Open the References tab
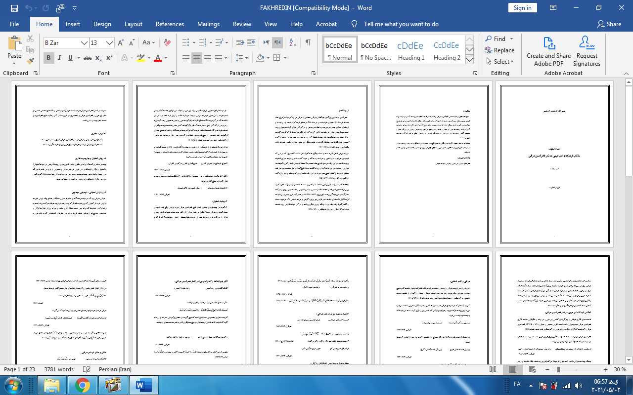633x395 pixels. click(170, 24)
